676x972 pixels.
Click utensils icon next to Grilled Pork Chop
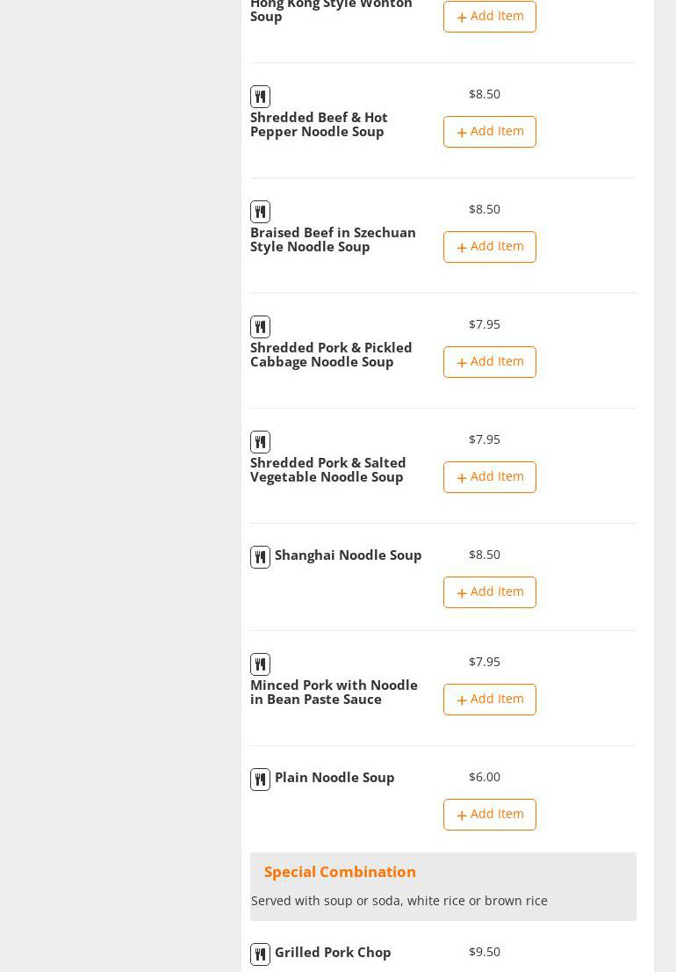point(260,954)
